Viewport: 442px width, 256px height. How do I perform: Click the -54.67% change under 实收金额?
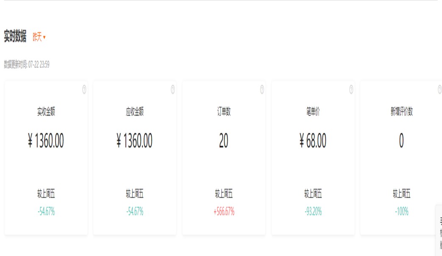(46, 212)
